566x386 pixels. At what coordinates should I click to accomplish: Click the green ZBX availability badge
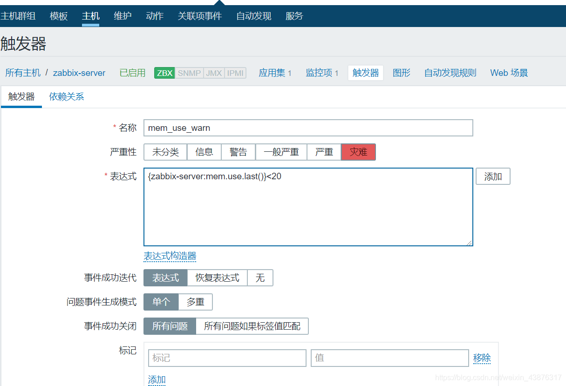point(164,73)
